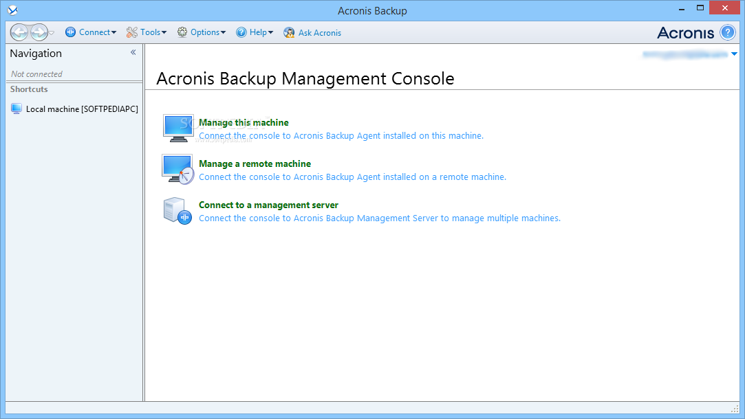This screenshot has width=745, height=419.
Task: Click the Ask Acronis person icon
Action: (x=289, y=32)
